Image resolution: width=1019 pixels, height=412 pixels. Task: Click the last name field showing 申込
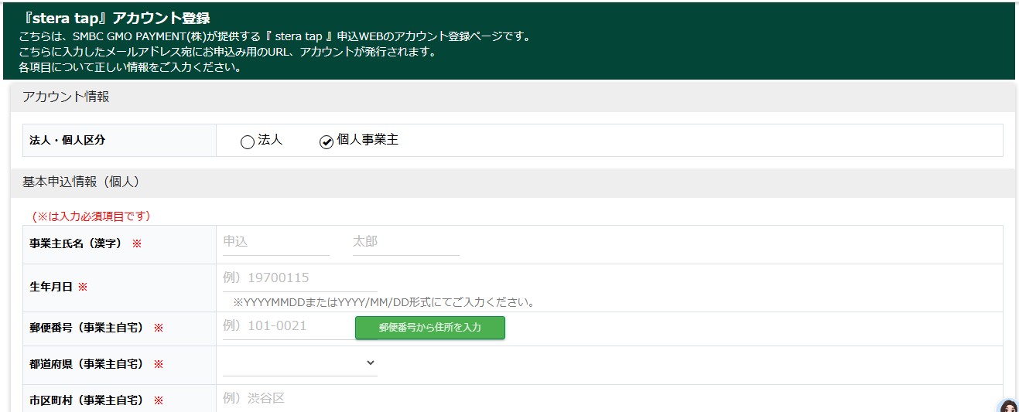pyautogui.click(x=275, y=242)
